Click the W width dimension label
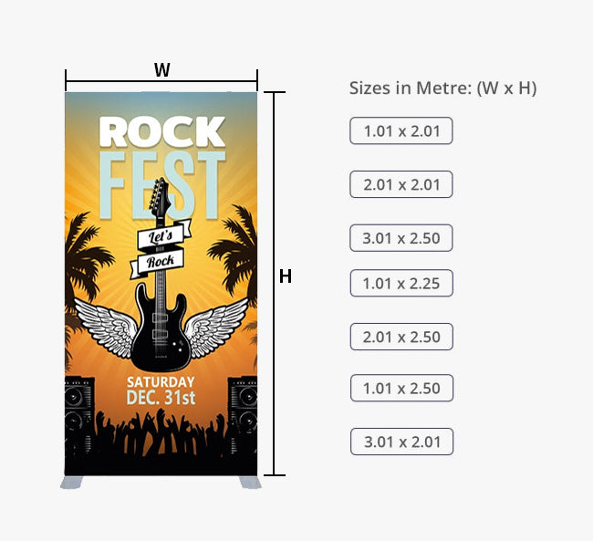Viewport: 593px width, 541px height. pyautogui.click(x=162, y=69)
